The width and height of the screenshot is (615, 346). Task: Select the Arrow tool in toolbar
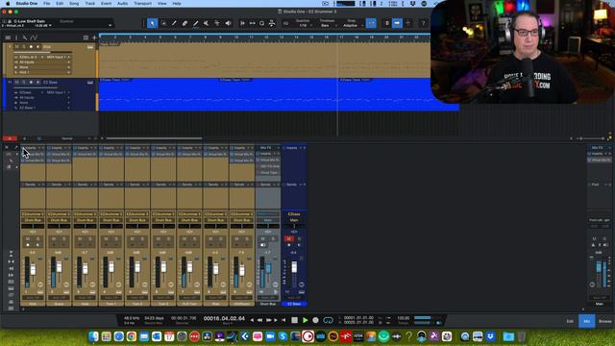pos(152,23)
